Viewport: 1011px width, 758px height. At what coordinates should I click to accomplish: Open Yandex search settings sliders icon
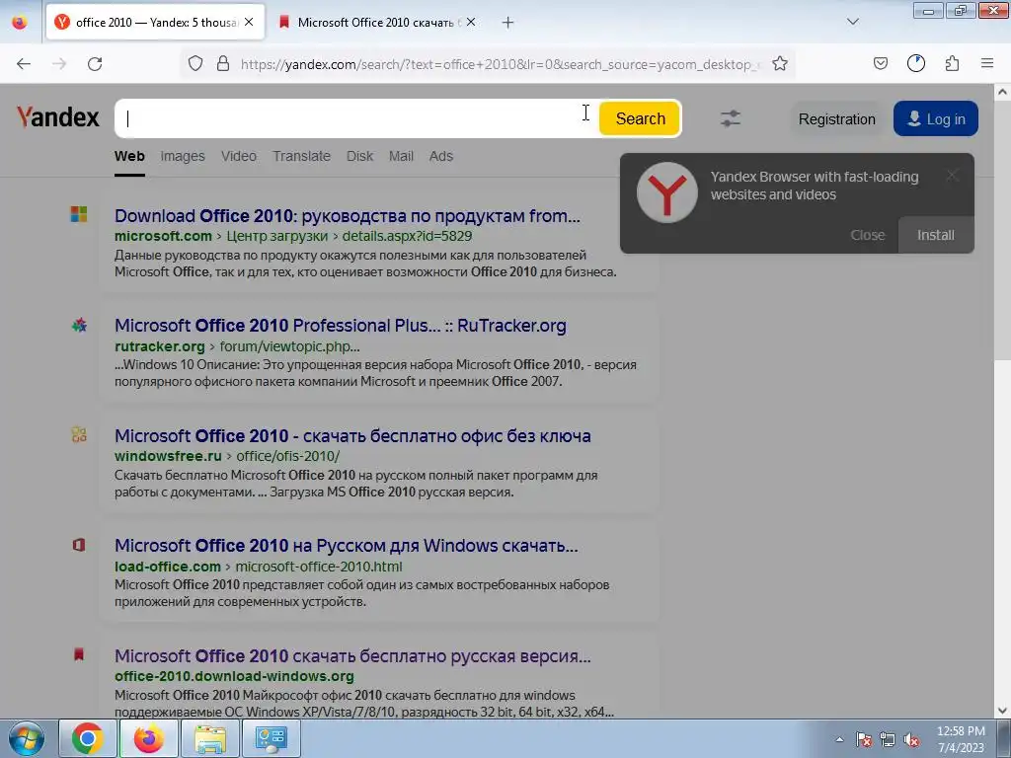click(731, 118)
